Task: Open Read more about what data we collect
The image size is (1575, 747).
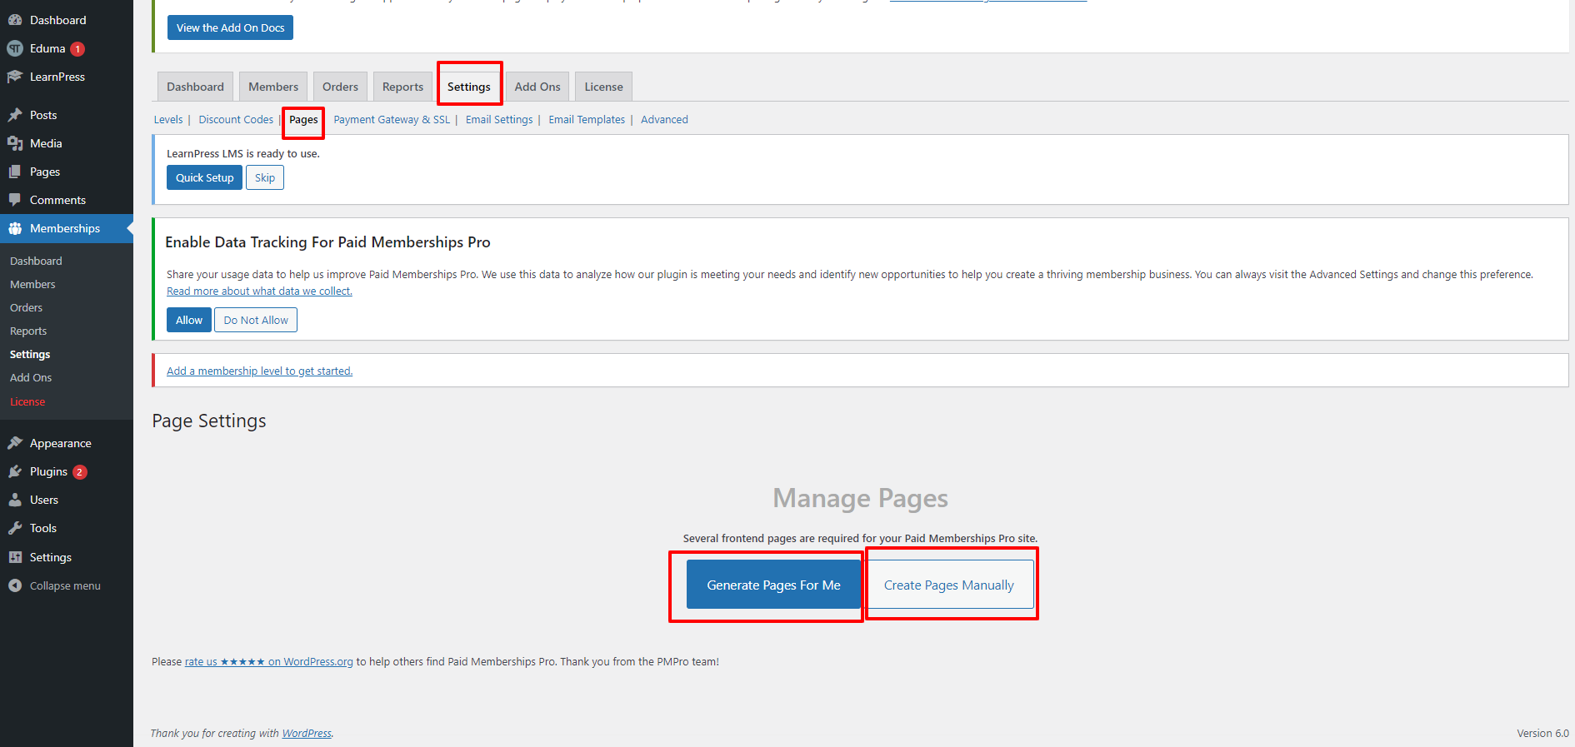Action: (x=259, y=291)
